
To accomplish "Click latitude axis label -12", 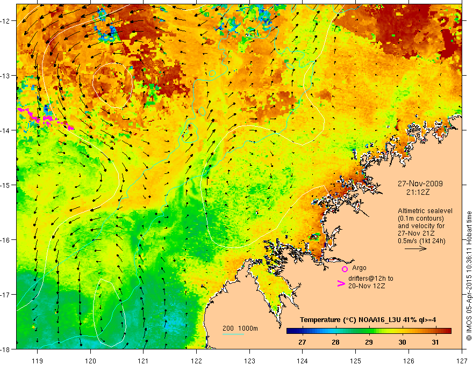I will pyautogui.click(x=6, y=21).
